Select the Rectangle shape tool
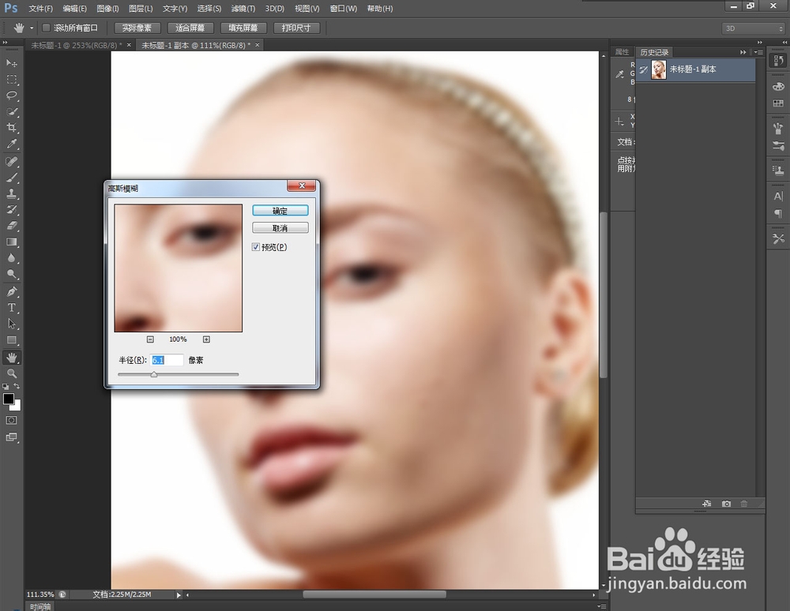790x611 pixels. (x=11, y=340)
